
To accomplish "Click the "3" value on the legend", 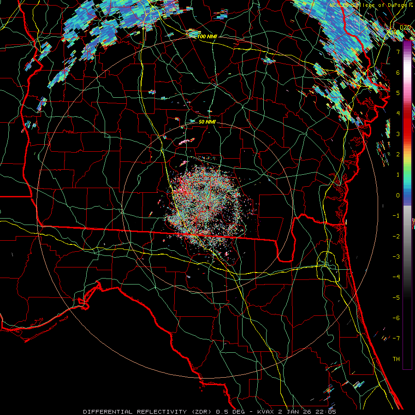I will (398, 134).
